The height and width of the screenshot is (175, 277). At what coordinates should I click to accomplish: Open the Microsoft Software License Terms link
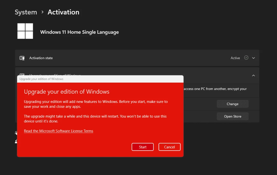tap(58, 131)
